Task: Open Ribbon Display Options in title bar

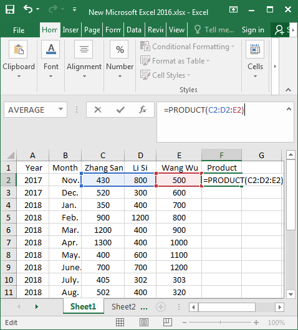Action: tap(233, 9)
